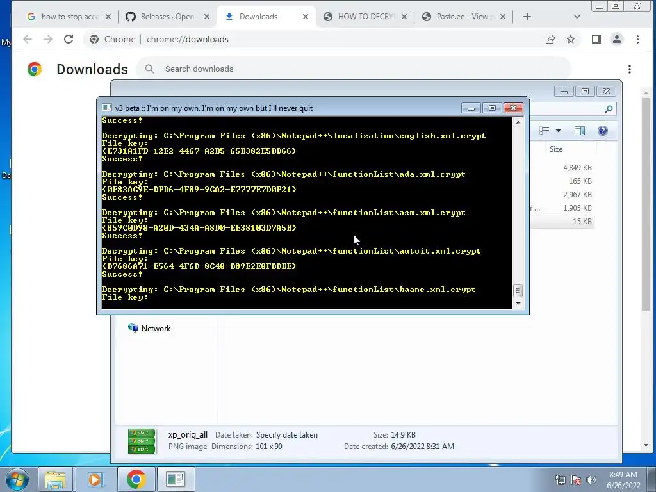
Task: Close the HOW TO DECRY tab
Action: tap(404, 17)
